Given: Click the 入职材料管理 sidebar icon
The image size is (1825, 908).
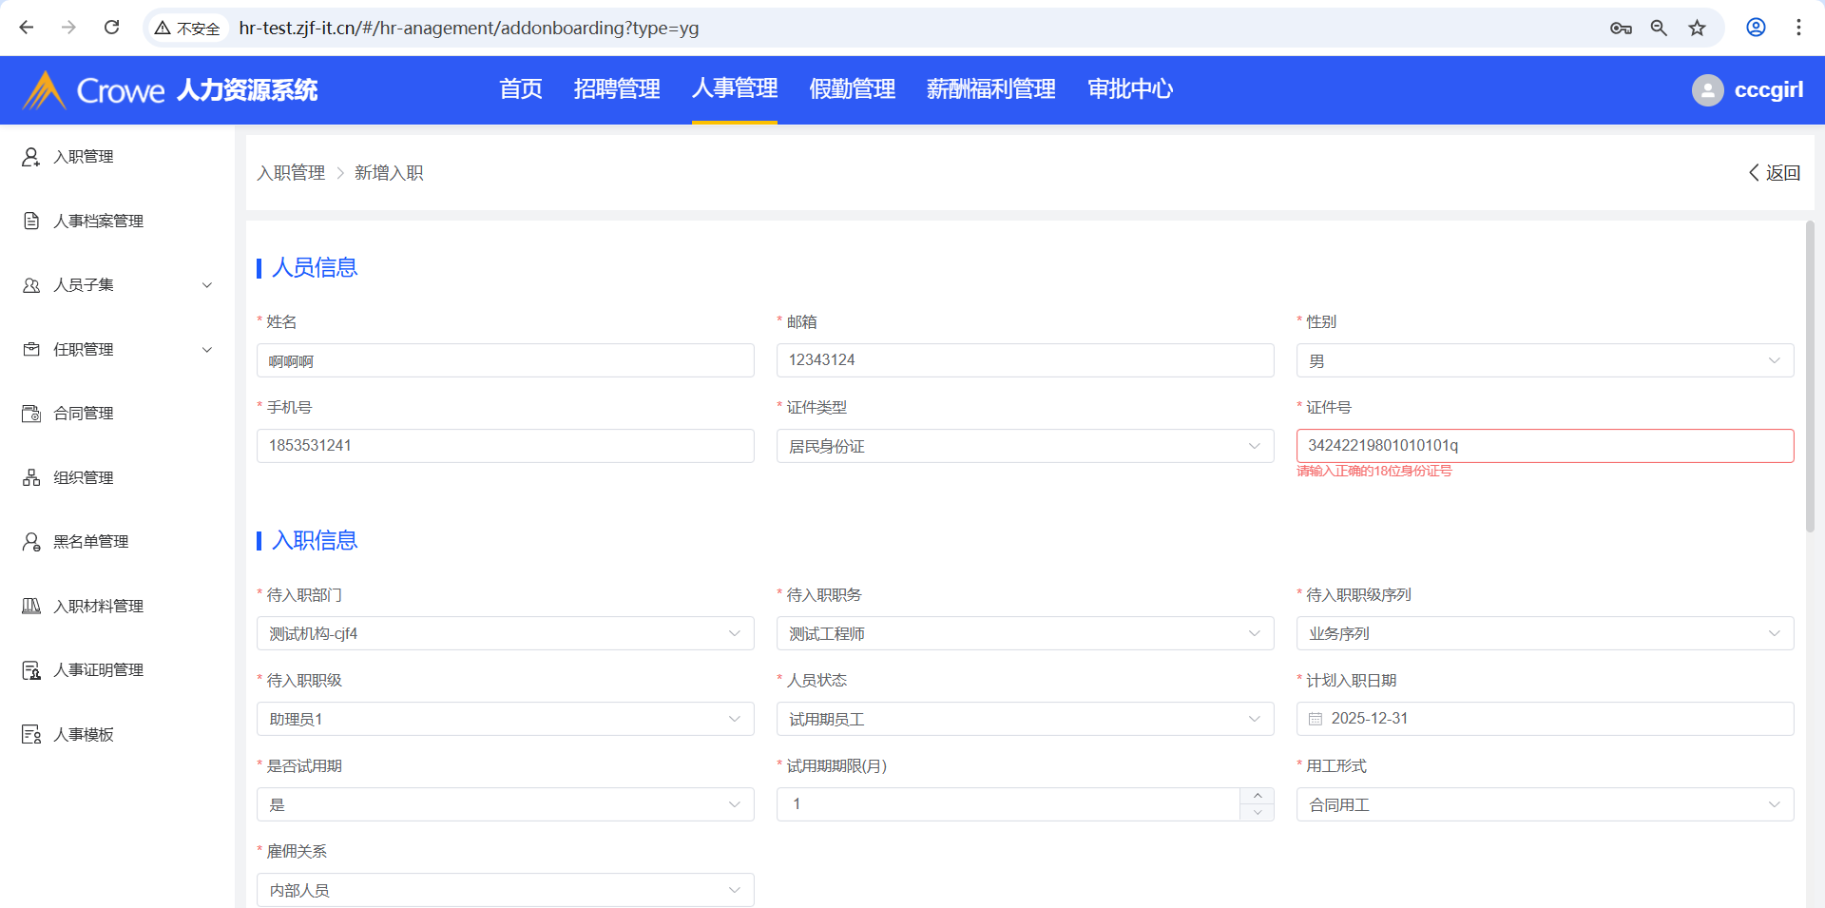Looking at the screenshot, I should [31, 606].
